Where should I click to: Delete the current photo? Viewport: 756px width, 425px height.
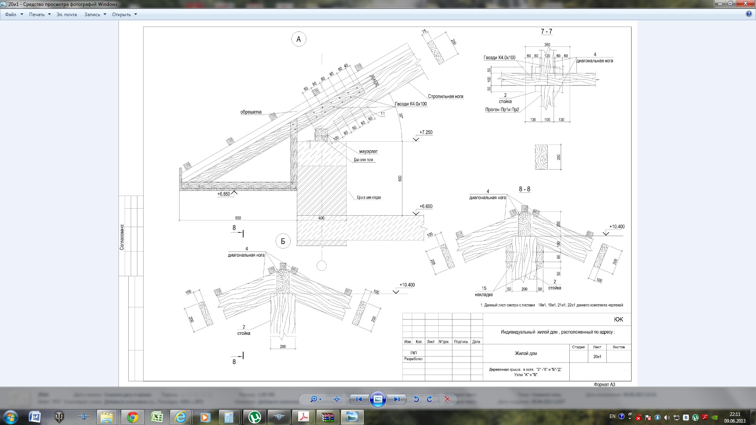coord(447,399)
